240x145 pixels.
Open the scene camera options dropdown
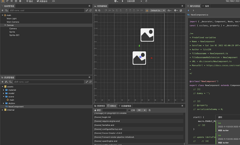coord(169,10)
